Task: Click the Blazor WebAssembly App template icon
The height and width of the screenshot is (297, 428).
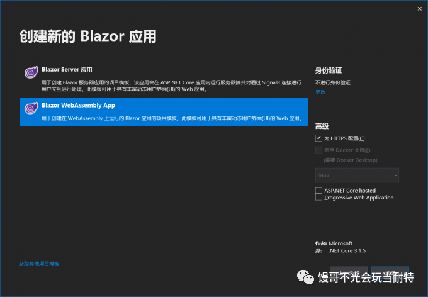Action: click(31, 108)
